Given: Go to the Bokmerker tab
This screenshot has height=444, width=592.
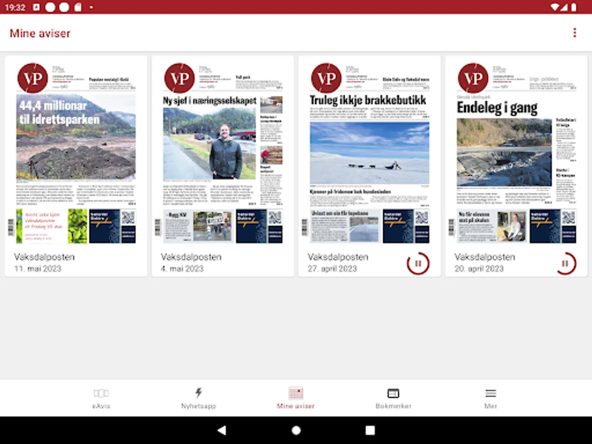Looking at the screenshot, I should pyautogui.click(x=393, y=399).
